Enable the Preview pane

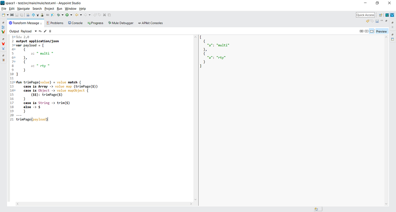[381, 31]
